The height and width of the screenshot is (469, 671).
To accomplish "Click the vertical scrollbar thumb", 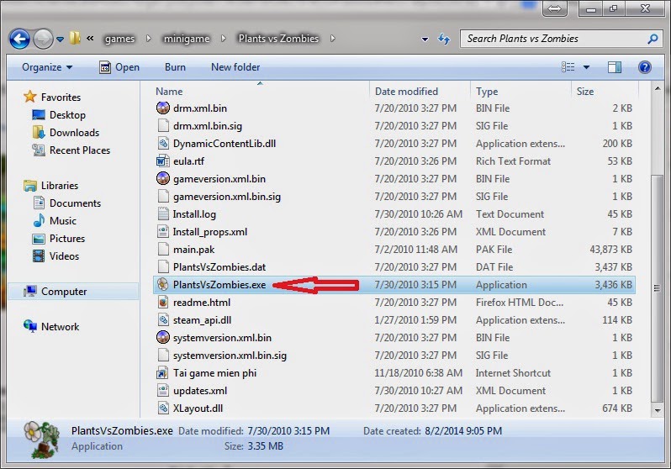I will click(x=657, y=289).
